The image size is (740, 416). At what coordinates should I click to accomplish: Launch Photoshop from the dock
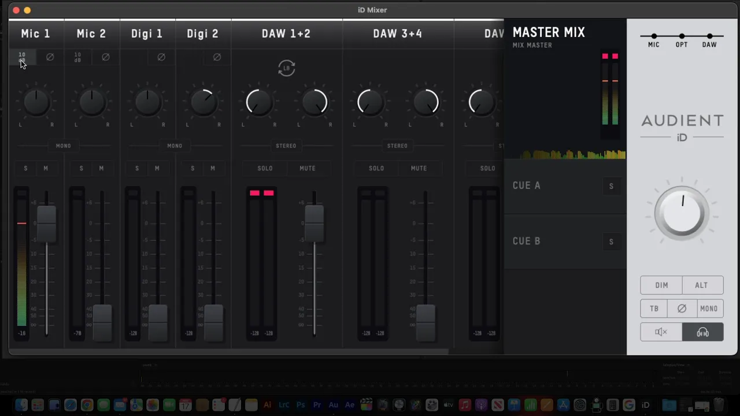pos(301,405)
